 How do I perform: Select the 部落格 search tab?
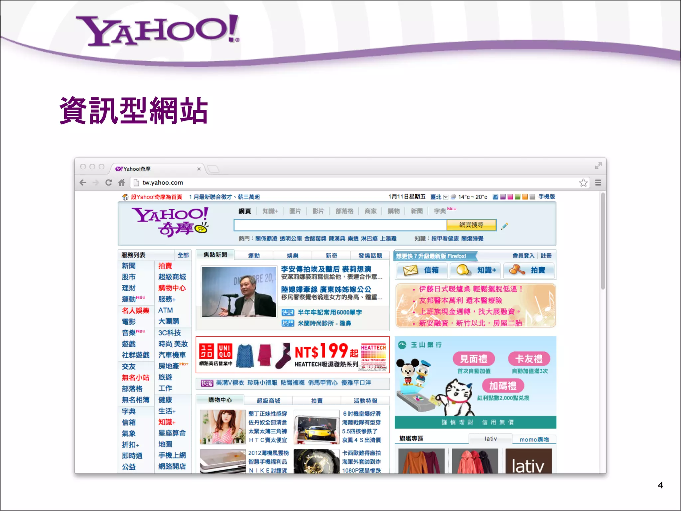344,211
